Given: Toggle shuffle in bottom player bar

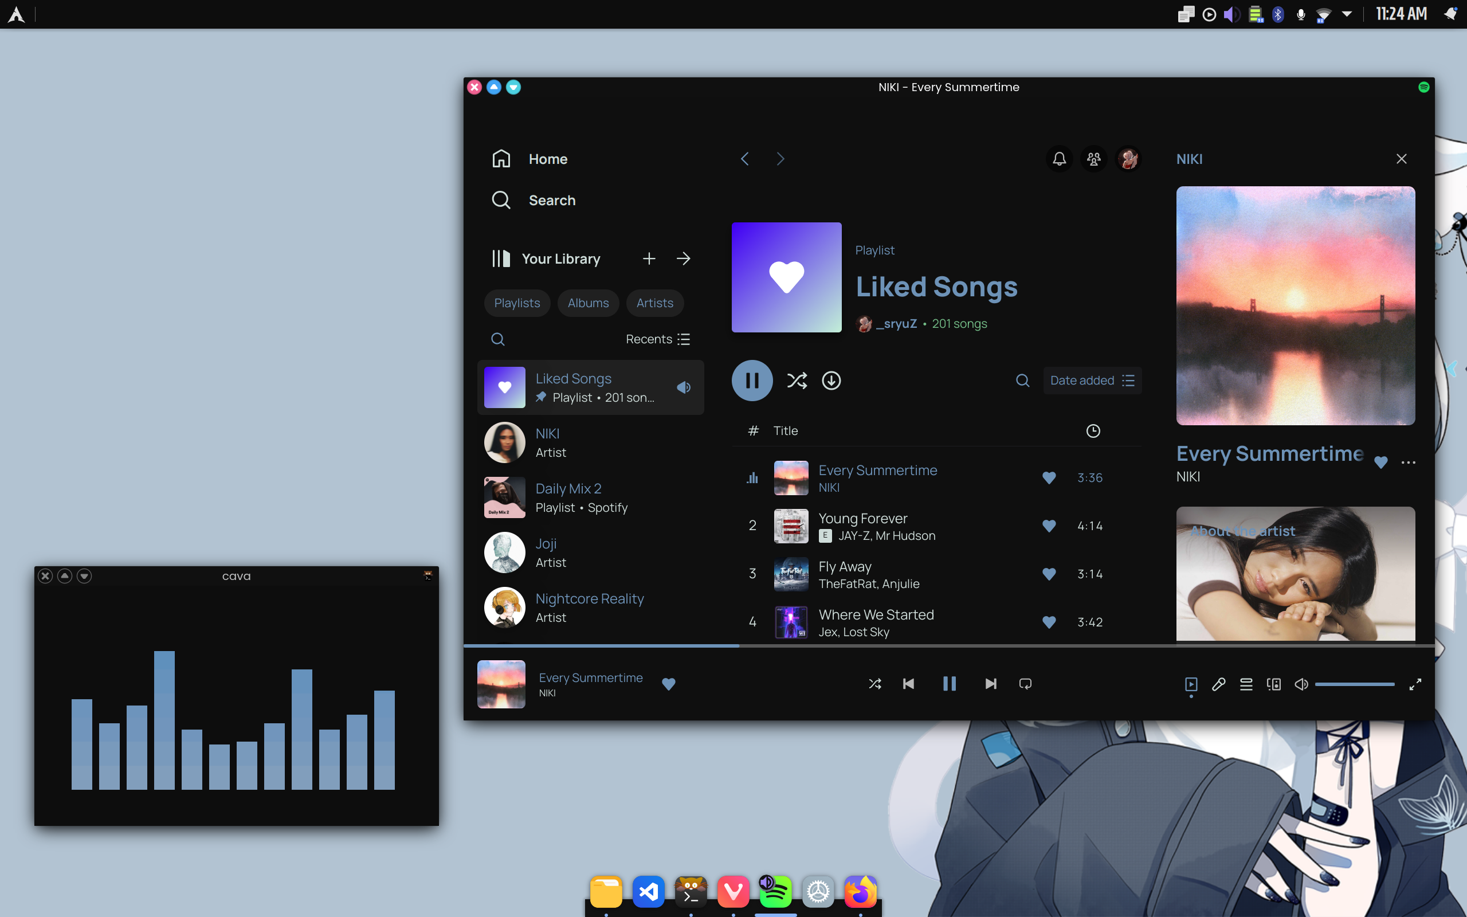Looking at the screenshot, I should pos(874,684).
